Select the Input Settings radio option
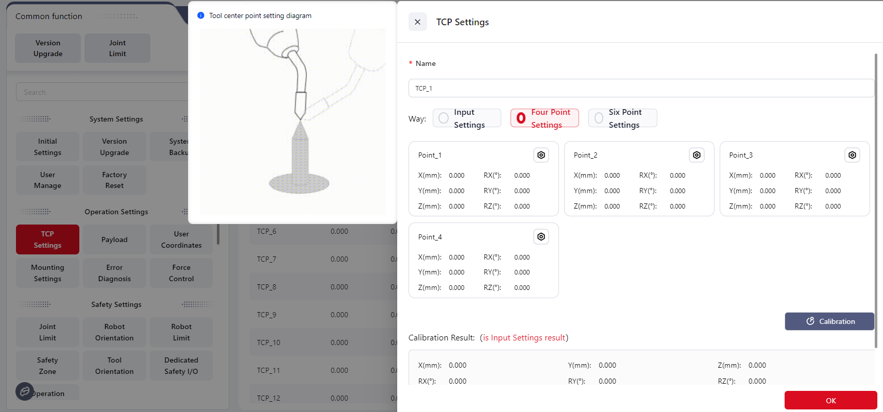This screenshot has height=412, width=883. pyautogui.click(x=444, y=118)
